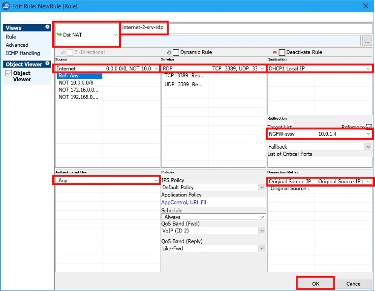Open the Authenticated User Any dropdown
The image size is (375, 291).
(x=156, y=180)
